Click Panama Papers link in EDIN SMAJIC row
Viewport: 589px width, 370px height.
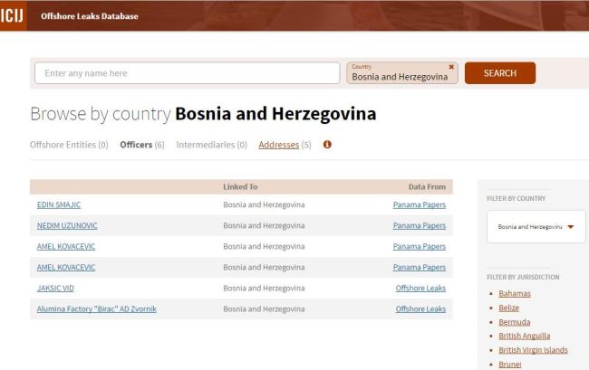tap(419, 205)
